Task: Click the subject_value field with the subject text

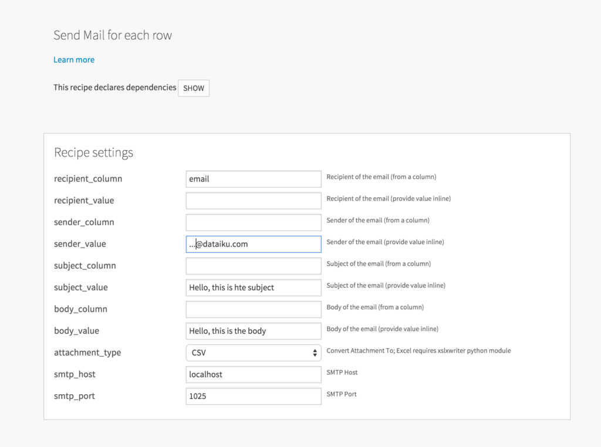Action: (x=253, y=287)
